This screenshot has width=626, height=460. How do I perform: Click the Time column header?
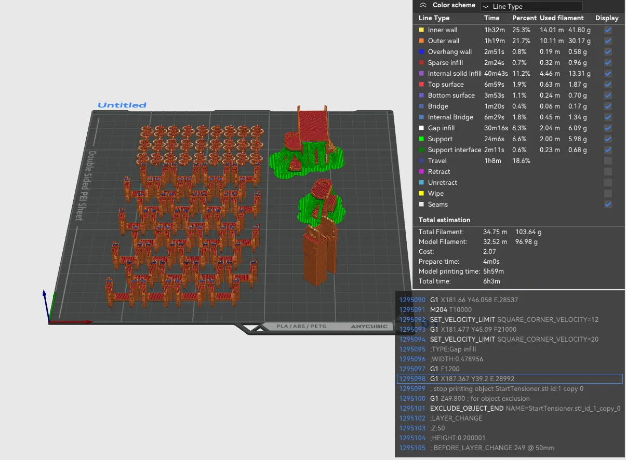pyautogui.click(x=491, y=18)
